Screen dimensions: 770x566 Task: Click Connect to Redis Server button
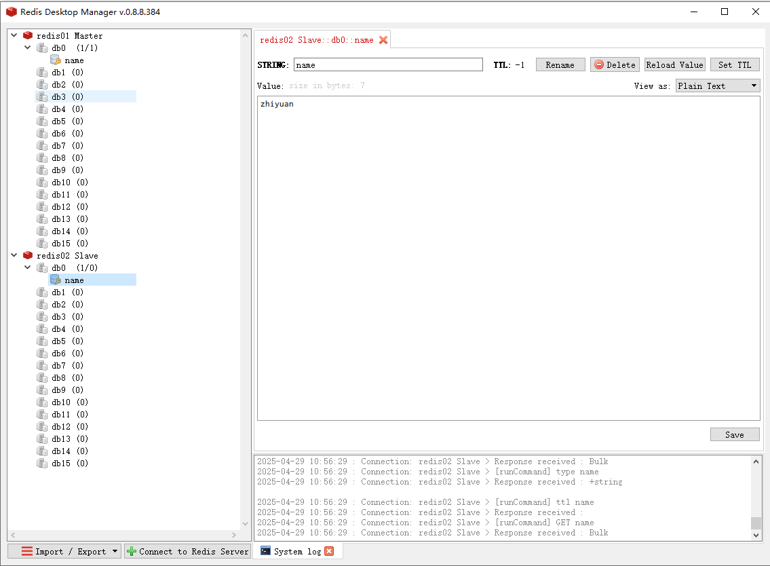point(188,551)
